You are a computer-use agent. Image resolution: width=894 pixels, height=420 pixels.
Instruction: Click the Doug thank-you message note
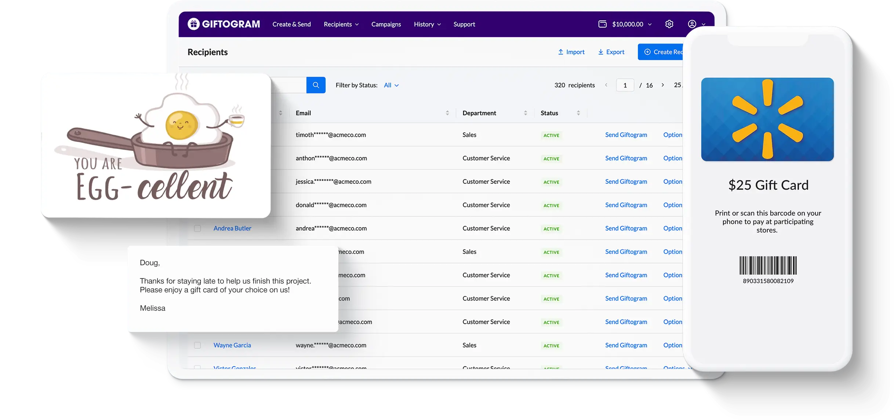point(233,289)
